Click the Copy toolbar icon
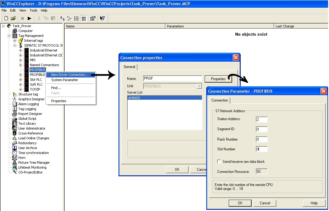 [x=46, y=19]
